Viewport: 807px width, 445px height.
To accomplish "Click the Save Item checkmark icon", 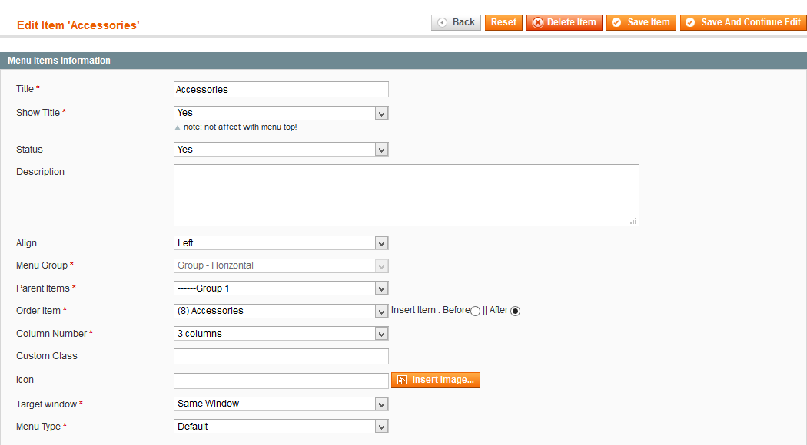I will tap(616, 22).
